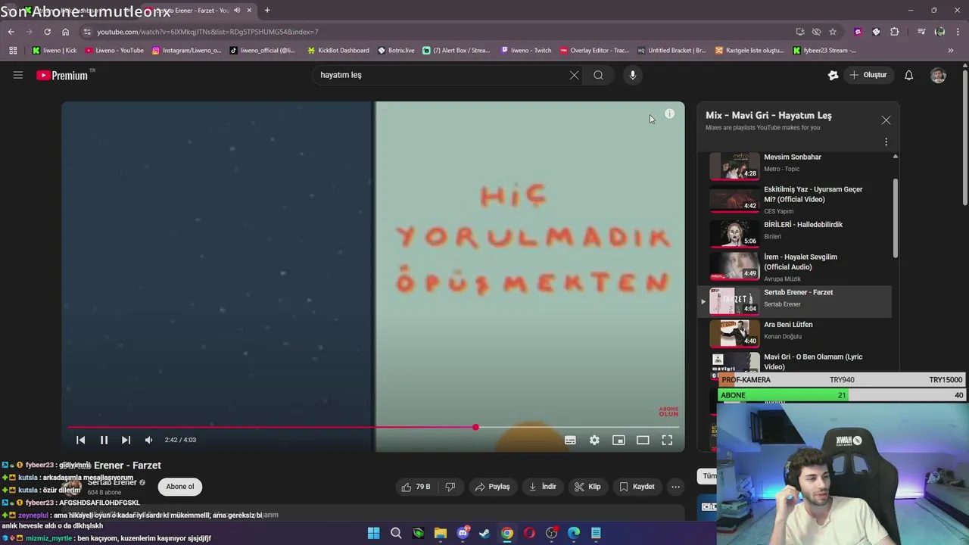Open OBS Studio from the taskbar

(x=552, y=533)
